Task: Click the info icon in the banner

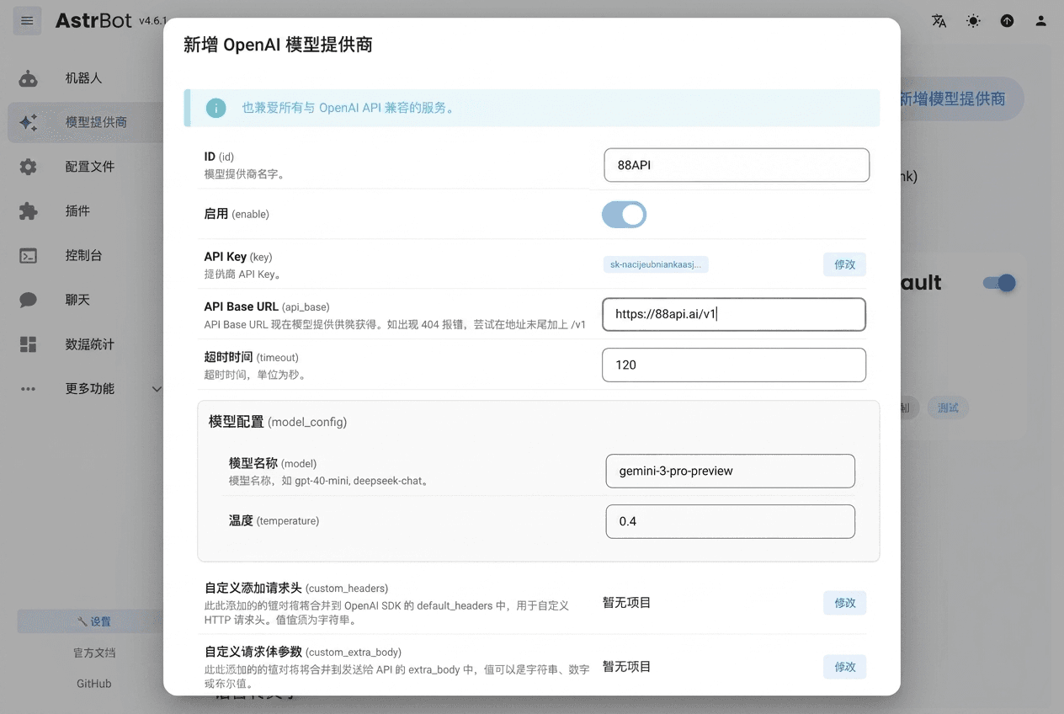Action: tap(216, 108)
